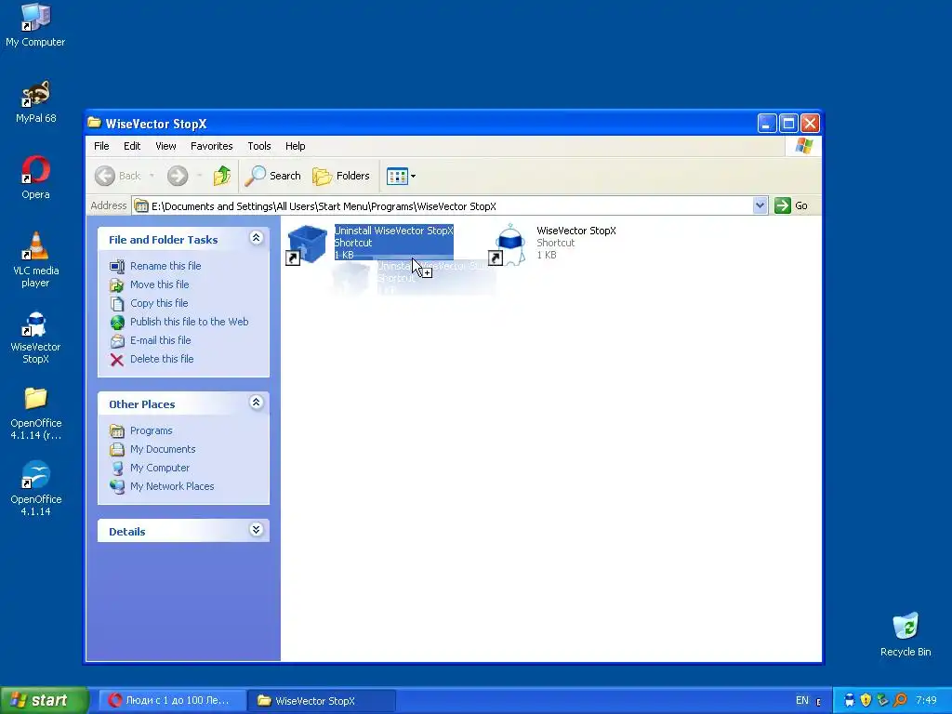Collapse Other Places panel
This screenshot has height=714, width=952.
point(257,403)
